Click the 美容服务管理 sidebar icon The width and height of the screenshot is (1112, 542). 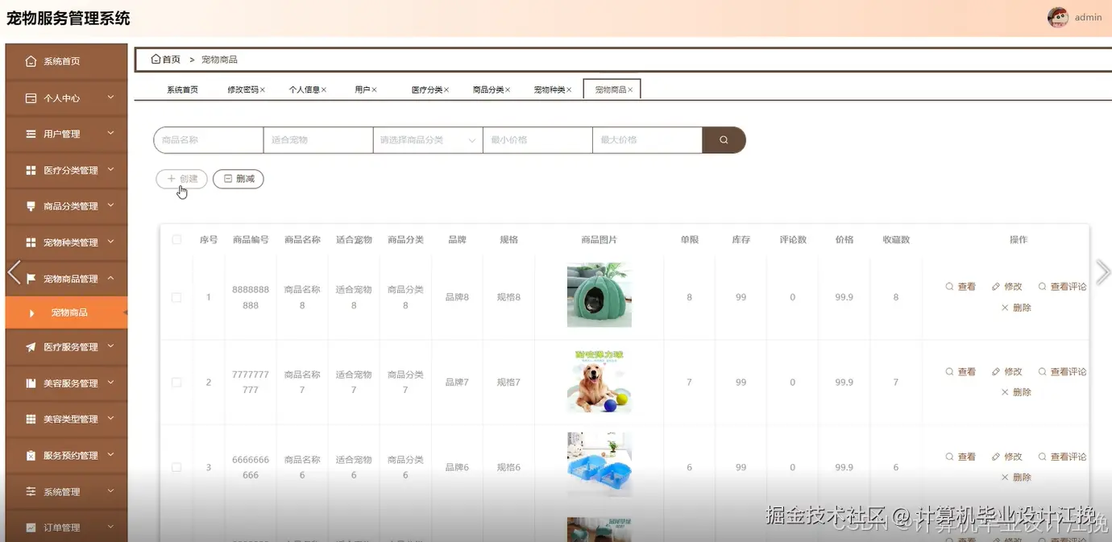pos(31,383)
